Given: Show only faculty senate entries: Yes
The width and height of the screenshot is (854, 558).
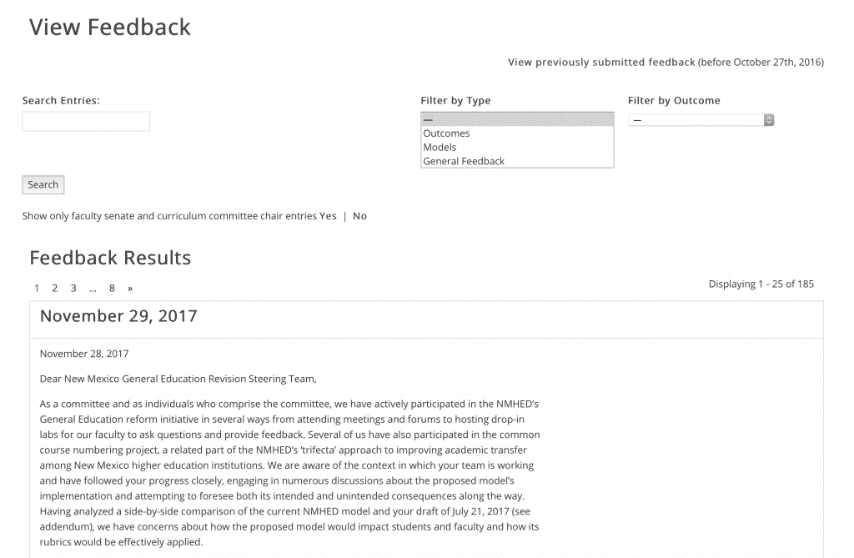Looking at the screenshot, I should pyautogui.click(x=328, y=216).
